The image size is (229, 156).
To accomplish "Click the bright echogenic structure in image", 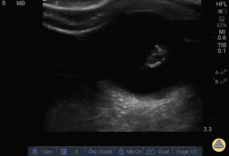I will click(x=155, y=56).
